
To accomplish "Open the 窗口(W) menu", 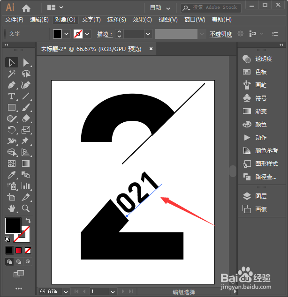I will coord(195,20).
